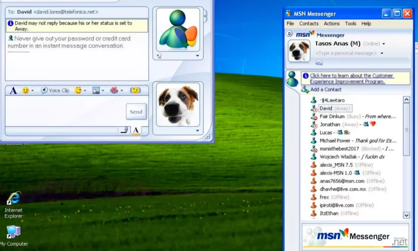Click the smiley emoticon icon in chat toolbar
Image resolution: width=418 pixels, height=251 pixels.
25,90
